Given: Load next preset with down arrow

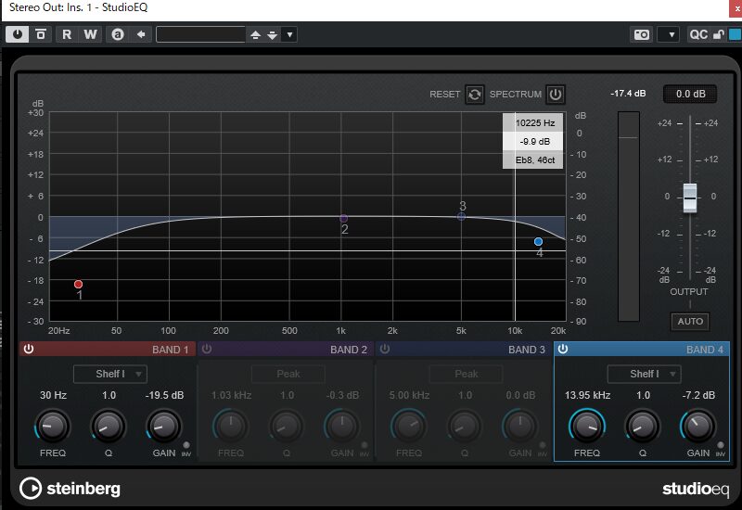Looking at the screenshot, I should click(272, 35).
